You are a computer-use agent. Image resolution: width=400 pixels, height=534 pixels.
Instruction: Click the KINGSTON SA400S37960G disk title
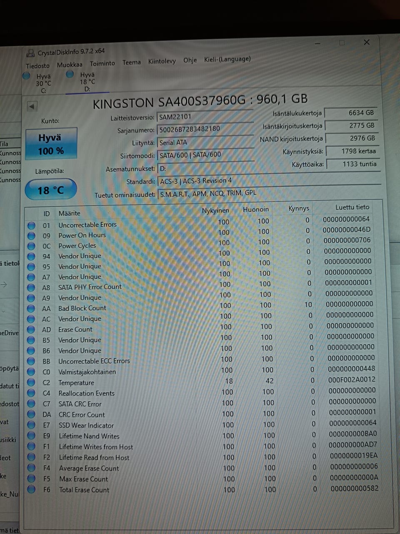click(x=200, y=101)
